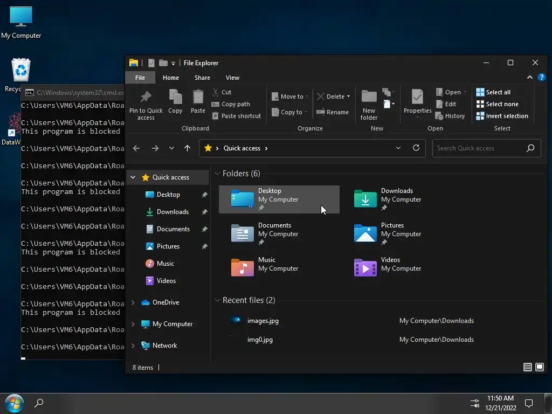
Task: Collapse the ribbon with the caret
Action: (529, 78)
